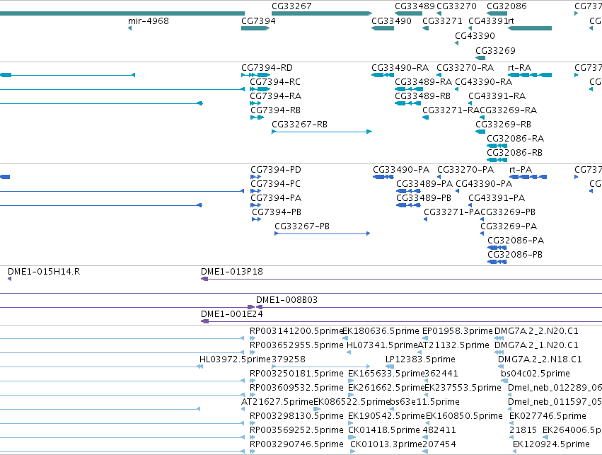Click the RP003141200.5prime EST label
This screenshot has height=455, width=602.
point(296,331)
